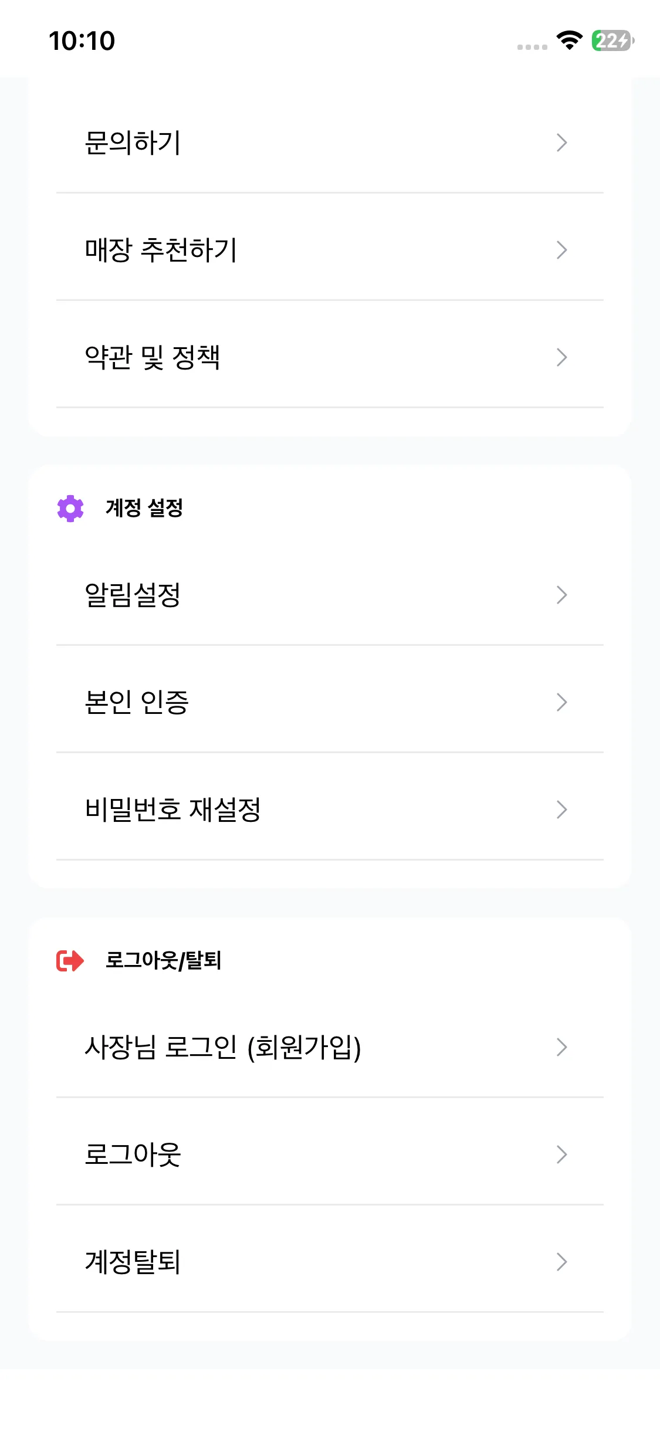Tap the chevron beside 본인 인증
This screenshot has width=660, height=1429.
click(561, 702)
